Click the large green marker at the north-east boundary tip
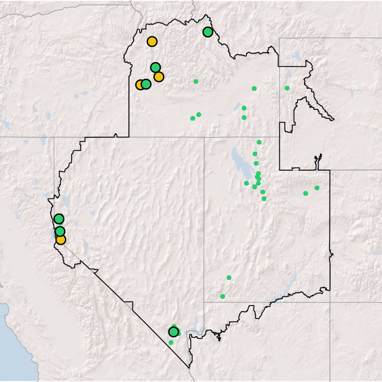The height and width of the screenshot is (382, 382). coord(208,32)
